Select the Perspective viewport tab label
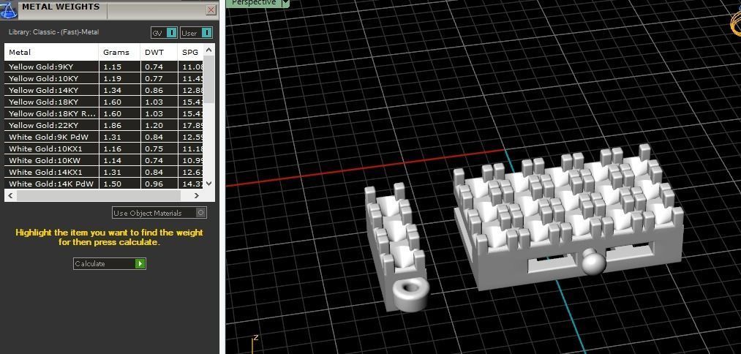Viewport: 741px width, 354px height. pyautogui.click(x=254, y=3)
